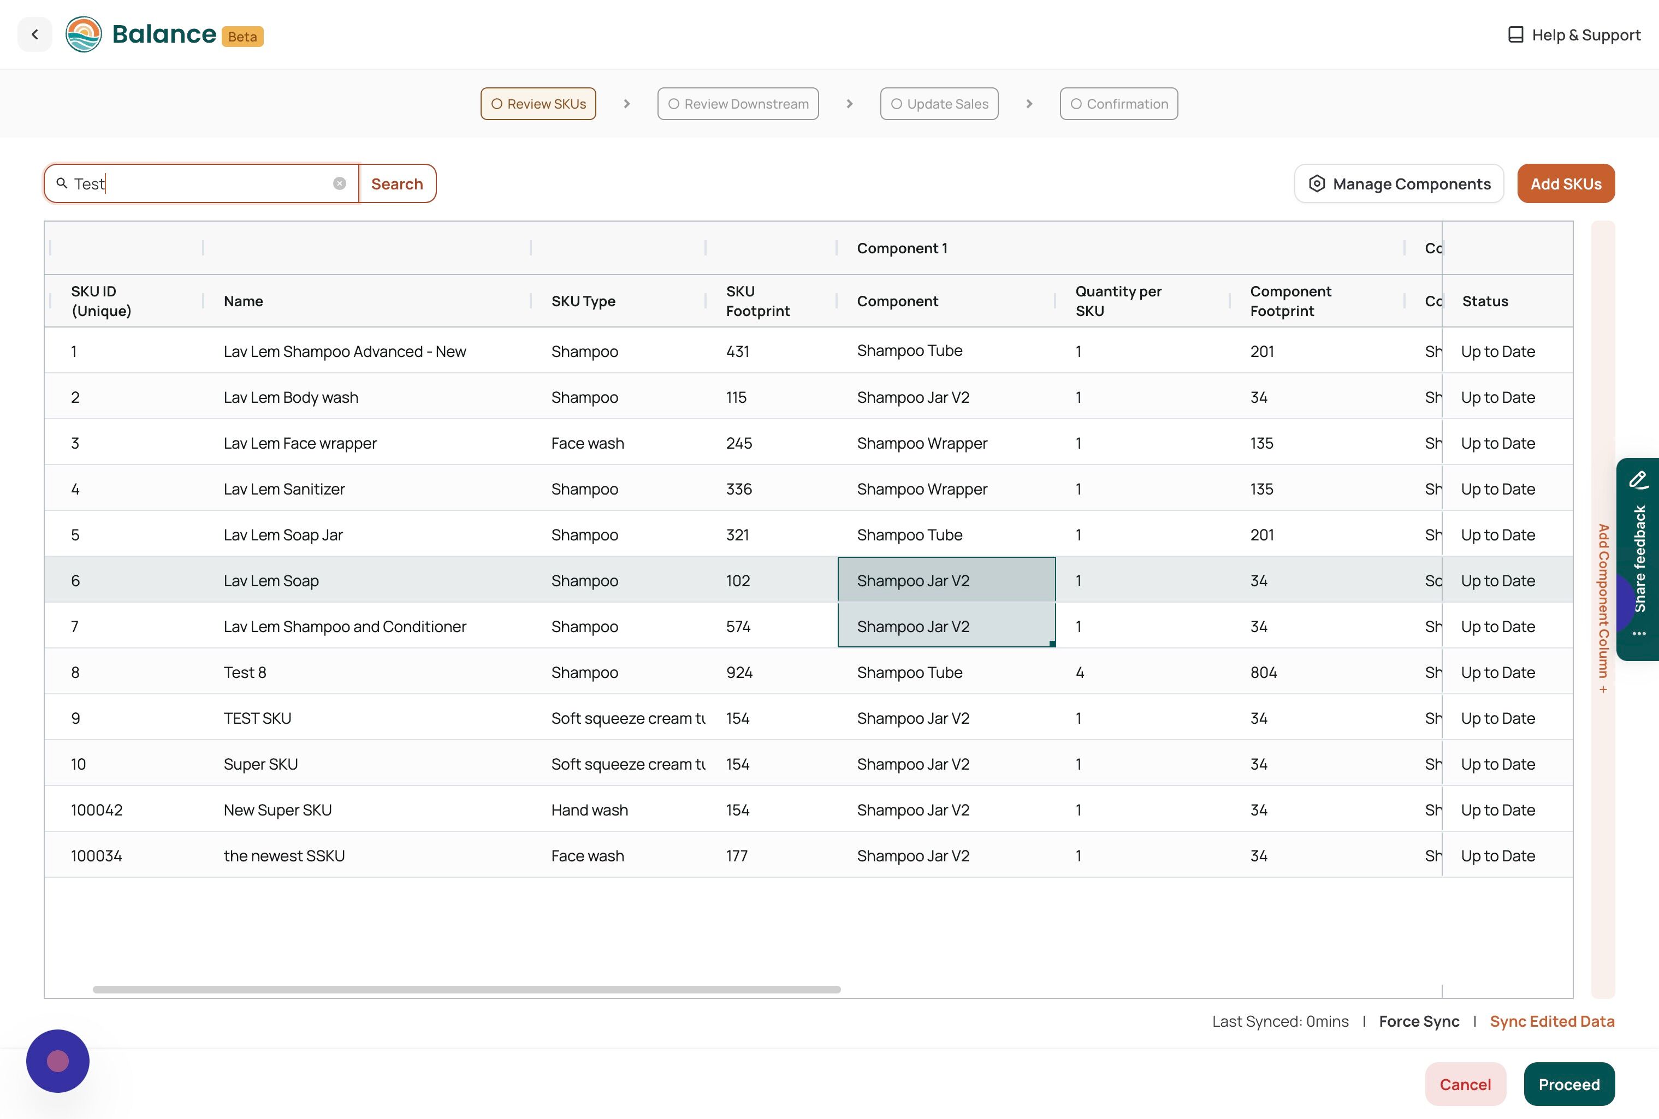Select the Test 8 name cell
Screen dimensions: 1659x1119
pos(367,672)
